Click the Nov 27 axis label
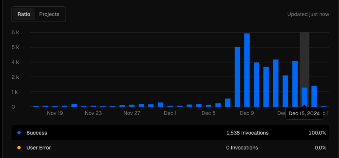The height and width of the screenshot is (158, 339). (x=132, y=113)
